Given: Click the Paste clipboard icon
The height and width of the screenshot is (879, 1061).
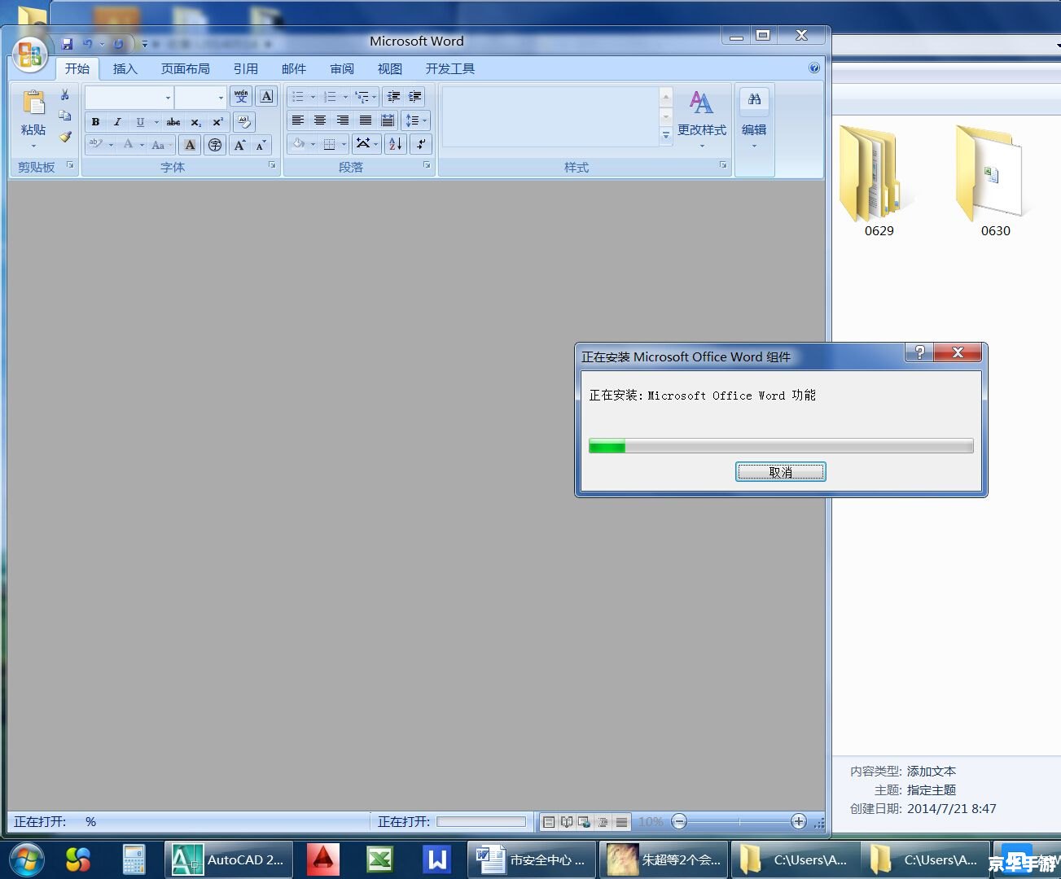Looking at the screenshot, I should 33,104.
